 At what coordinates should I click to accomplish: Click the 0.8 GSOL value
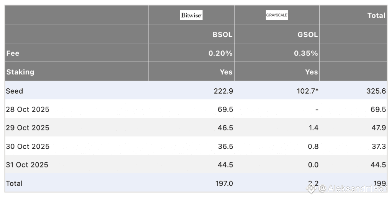click(313, 146)
